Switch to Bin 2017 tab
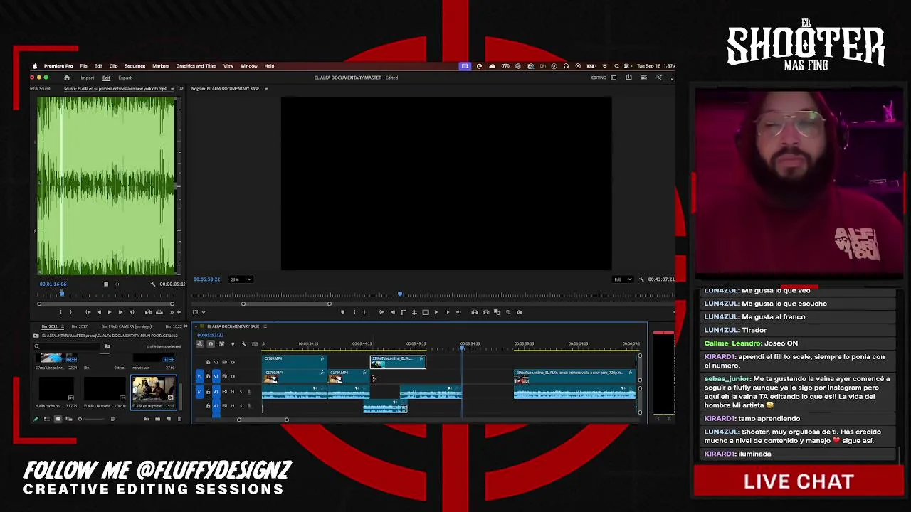Screen dimensions: 911x512 pos(79,326)
